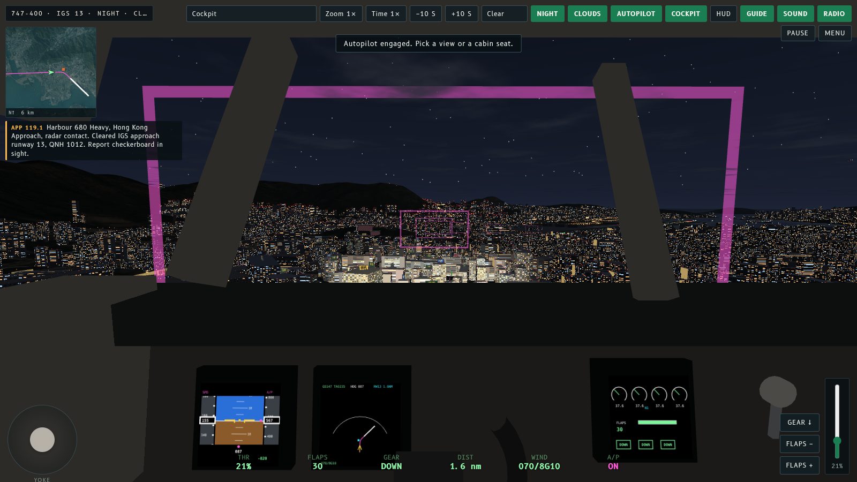The height and width of the screenshot is (482, 857).
Task: Click the GEAR ↓ button
Action: tap(799, 422)
